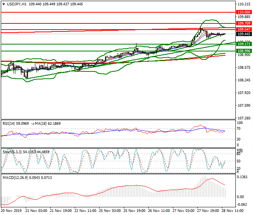The width and height of the screenshot is (253, 215).
Task: Select the RSI 70 level label
Action: click(x=238, y=129)
